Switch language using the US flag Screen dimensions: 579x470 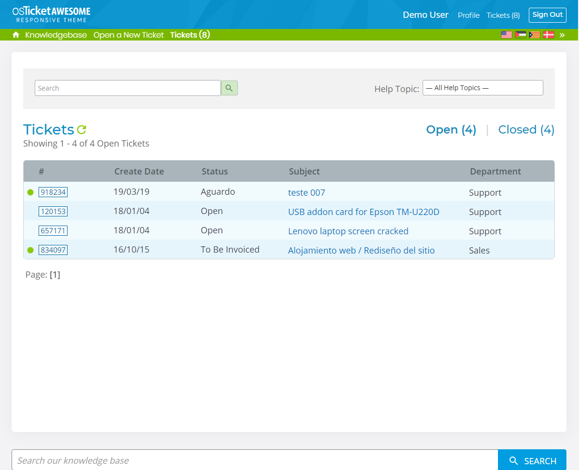click(506, 35)
